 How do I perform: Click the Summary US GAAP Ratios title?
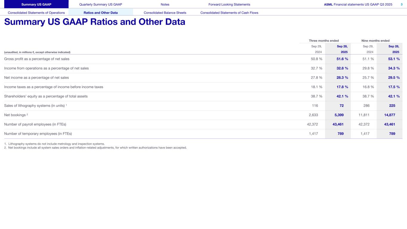click(x=95, y=22)
